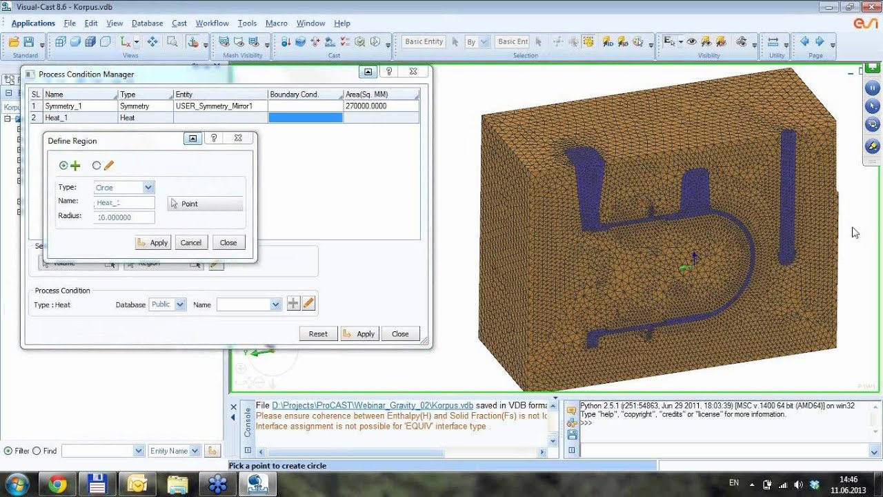Click the data check icon in Cast toolbar
Image resolution: width=883 pixels, height=497 pixels.
coord(360,42)
